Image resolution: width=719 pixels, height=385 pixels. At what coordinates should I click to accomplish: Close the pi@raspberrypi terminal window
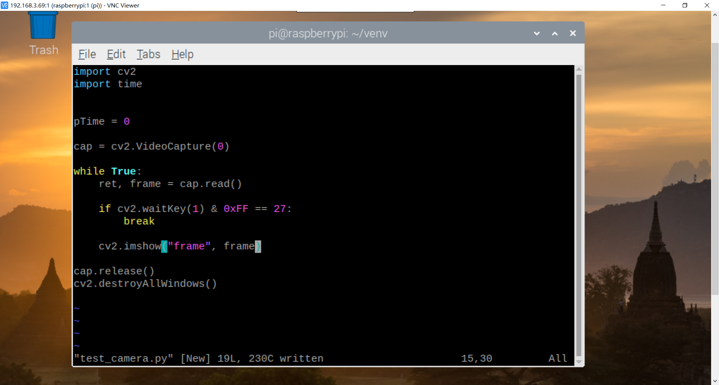[x=573, y=33]
